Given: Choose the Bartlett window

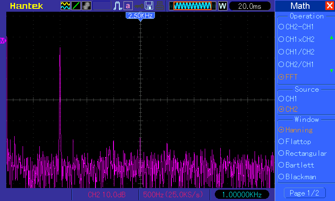Looking at the screenshot, I should [x=296, y=165].
